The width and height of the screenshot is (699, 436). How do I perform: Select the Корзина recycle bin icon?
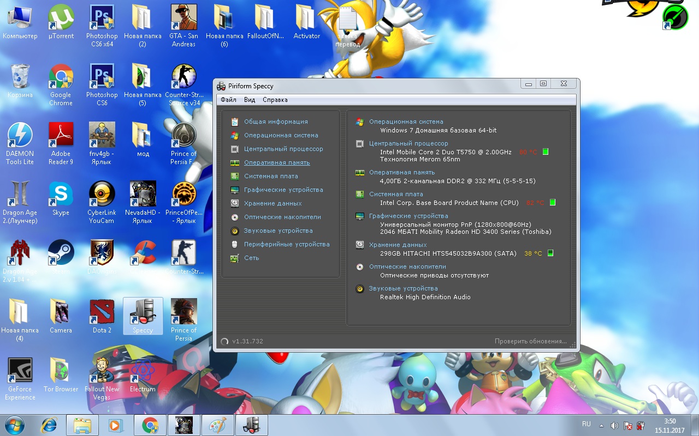click(20, 81)
